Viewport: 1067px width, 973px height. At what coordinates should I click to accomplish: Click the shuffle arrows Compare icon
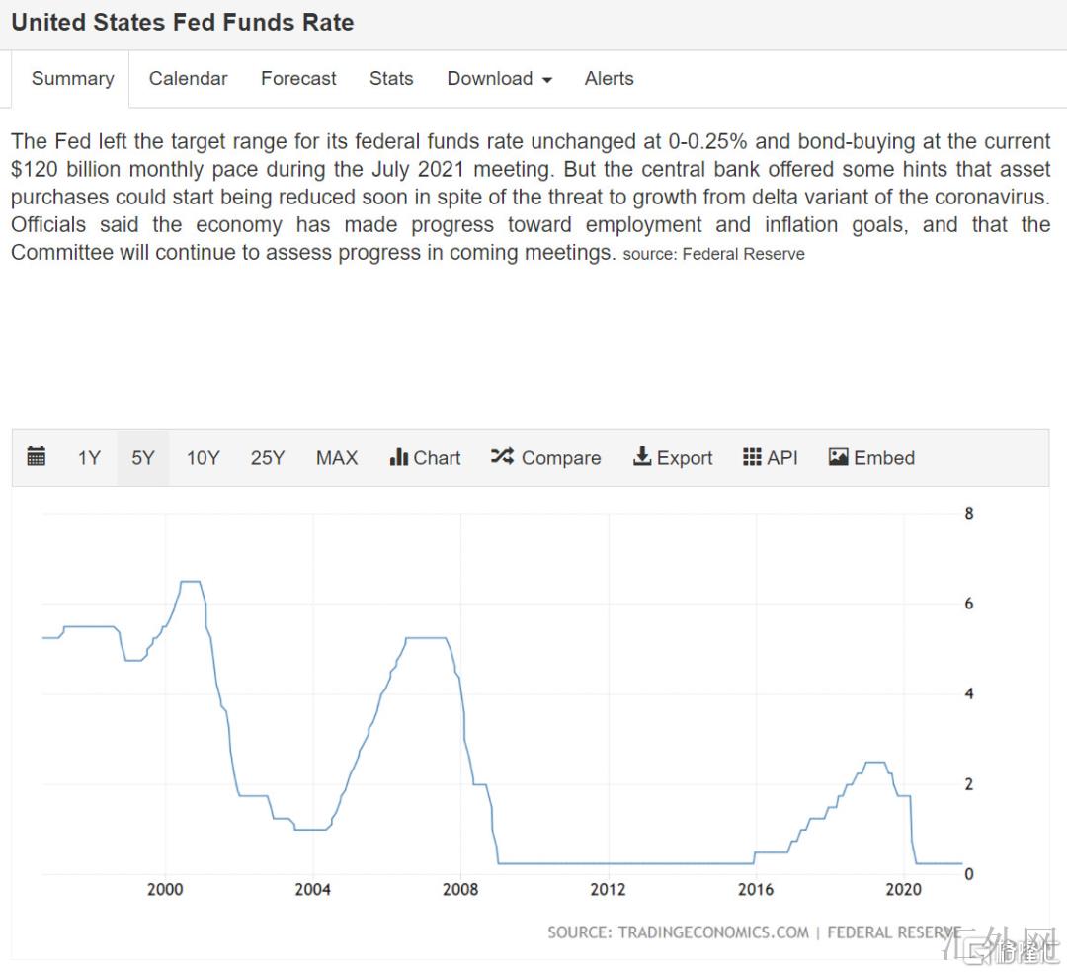coord(502,457)
